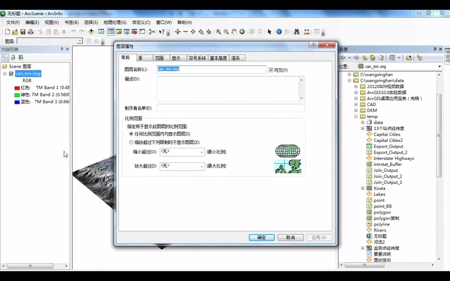Open the Find tool (binoculars icon)

296,32
